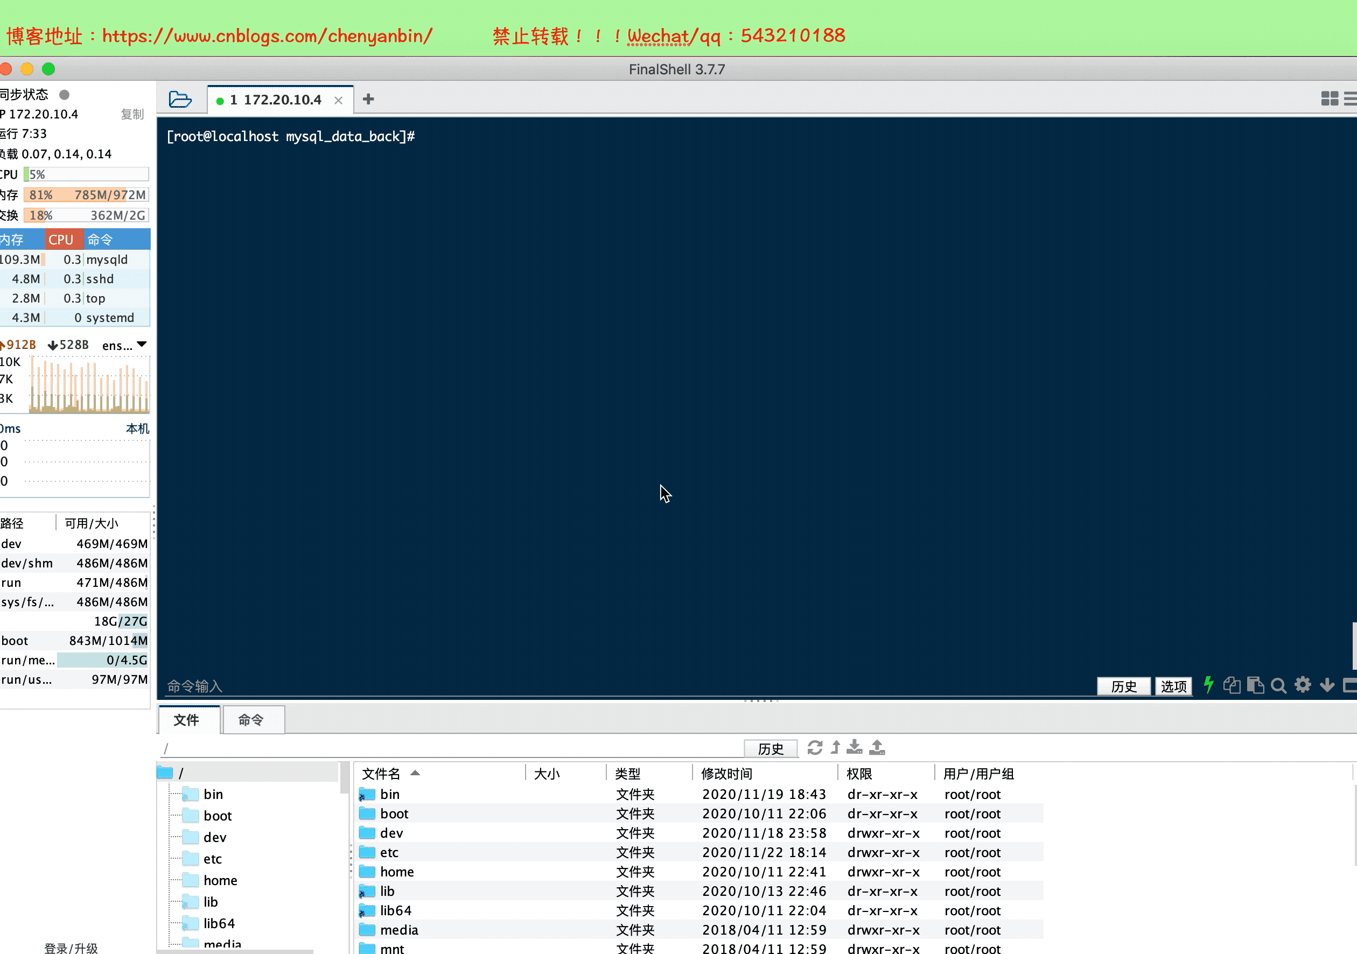The height and width of the screenshot is (954, 1357).
Task: Select the lib row in file list
Action: [700, 892]
